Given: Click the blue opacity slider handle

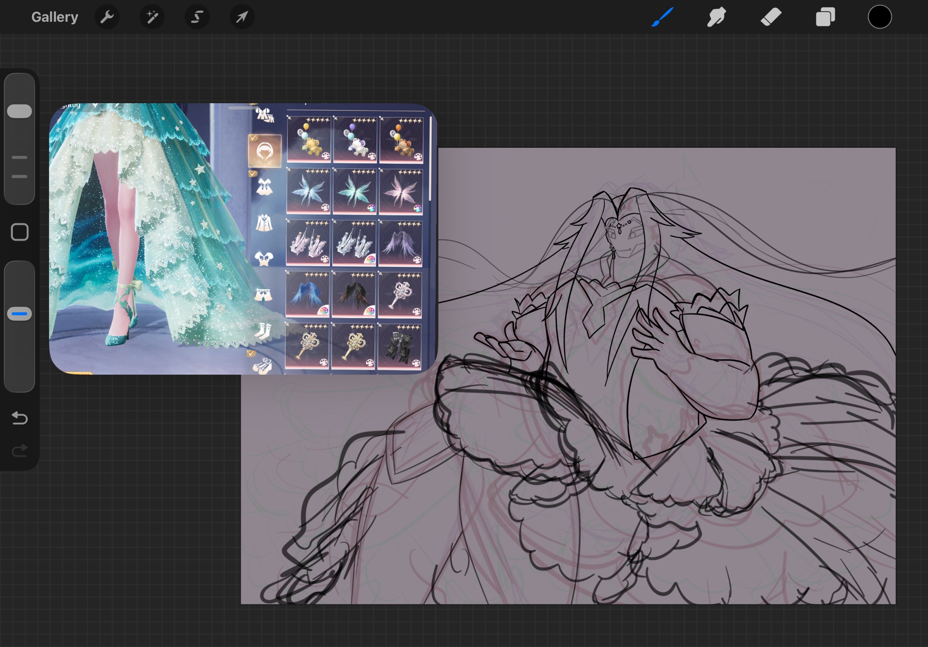Looking at the screenshot, I should [x=19, y=314].
